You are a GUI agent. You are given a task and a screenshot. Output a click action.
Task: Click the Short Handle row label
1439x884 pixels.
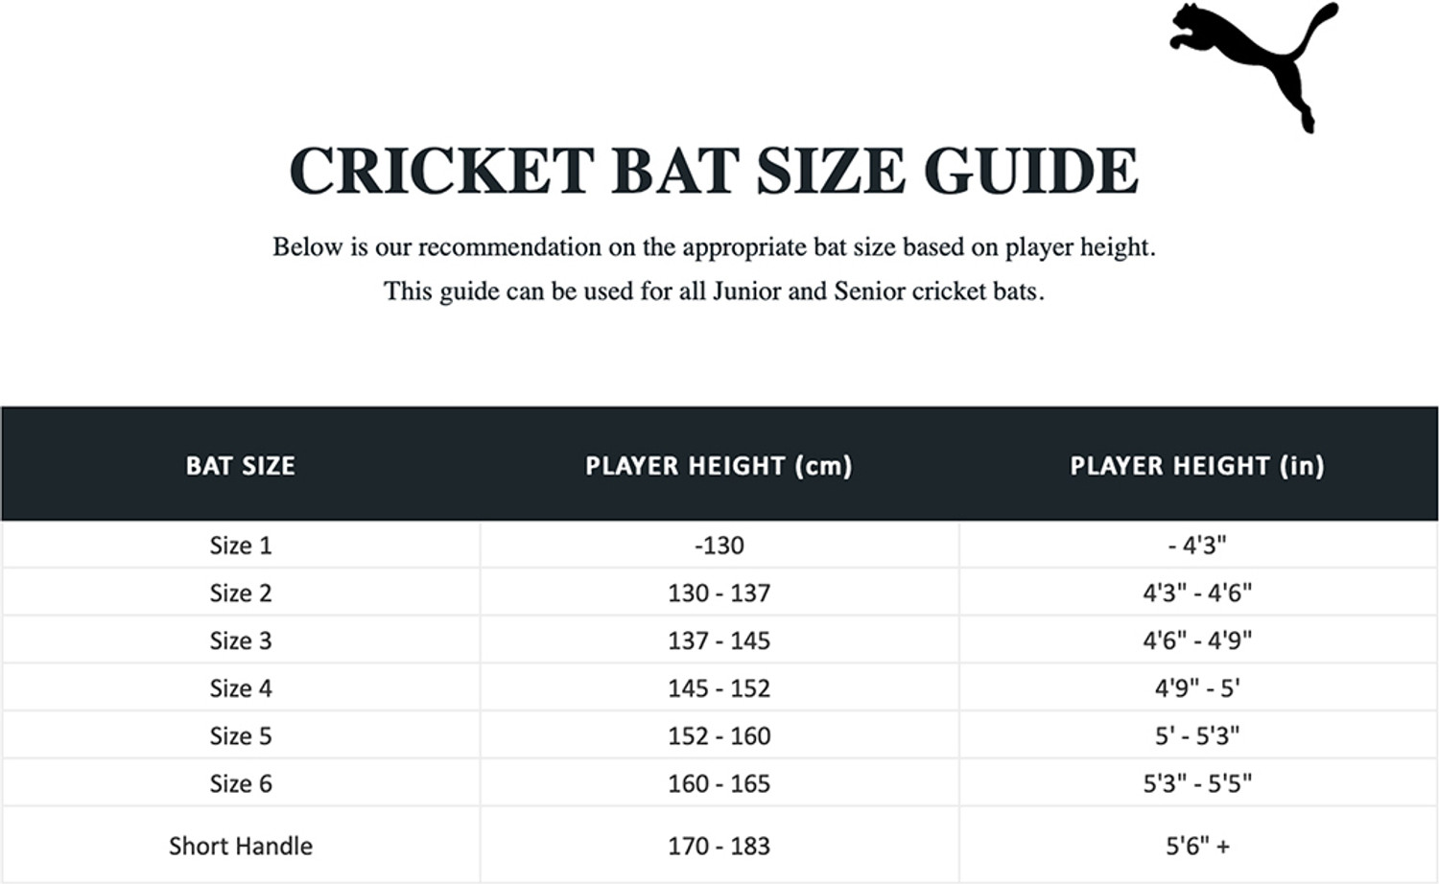241,847
